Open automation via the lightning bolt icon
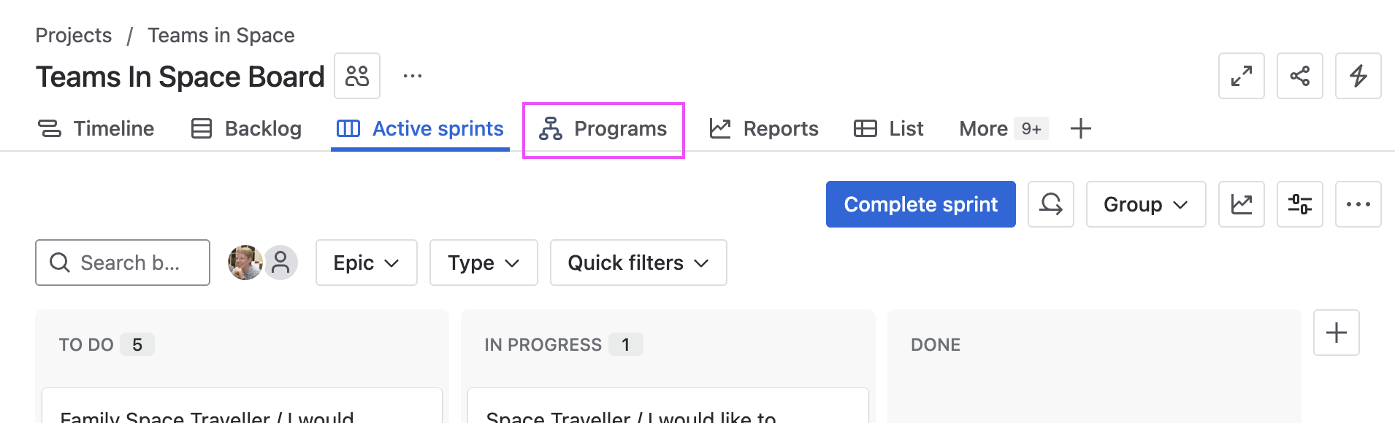Screen dimensions: 1395x423 tap(1358, 76)
